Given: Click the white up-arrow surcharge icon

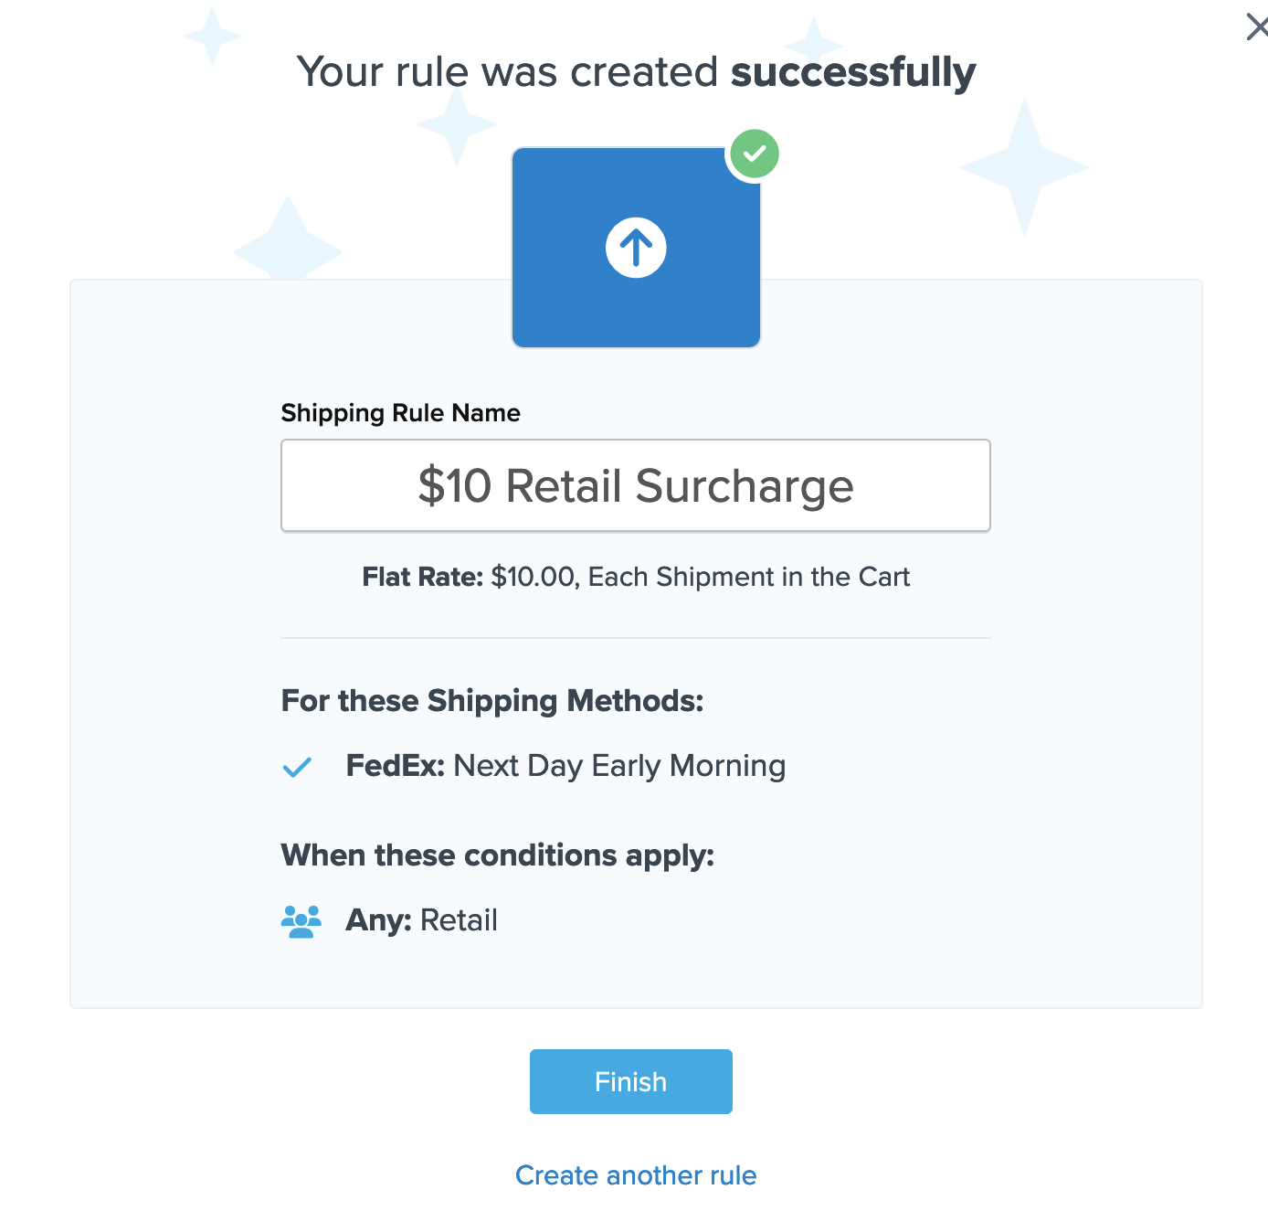Looking at the screenshot, I should click(x=636, y=248).
